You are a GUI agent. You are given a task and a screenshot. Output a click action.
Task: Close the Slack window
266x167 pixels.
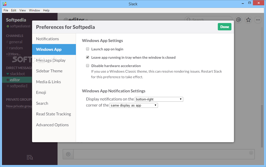258,3
